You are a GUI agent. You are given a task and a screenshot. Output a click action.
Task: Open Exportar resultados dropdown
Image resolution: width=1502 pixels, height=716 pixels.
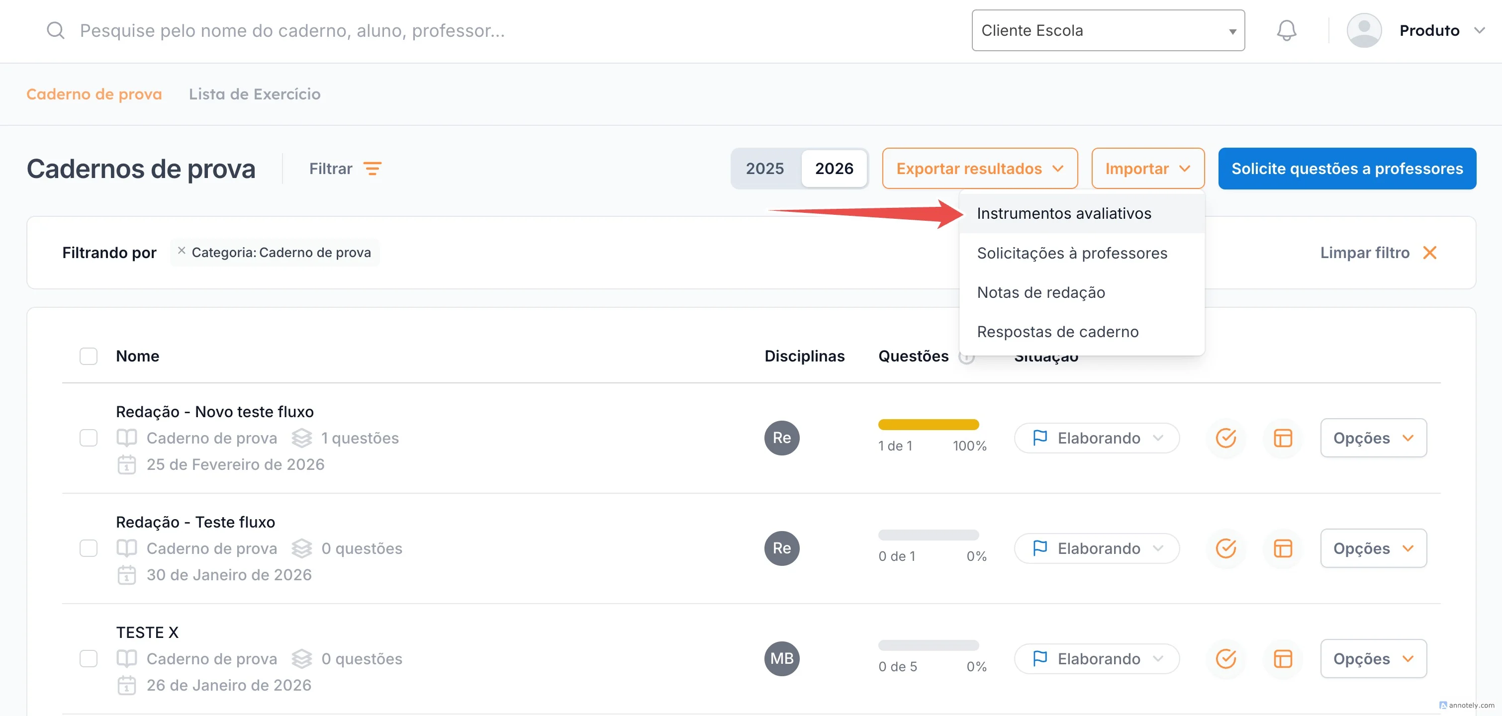coord(980,169)
